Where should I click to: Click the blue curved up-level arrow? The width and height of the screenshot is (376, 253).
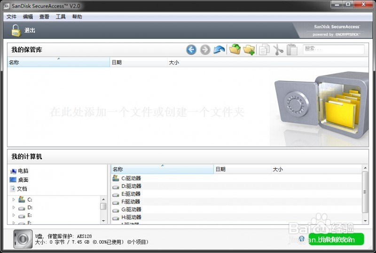tap(219, 50)
